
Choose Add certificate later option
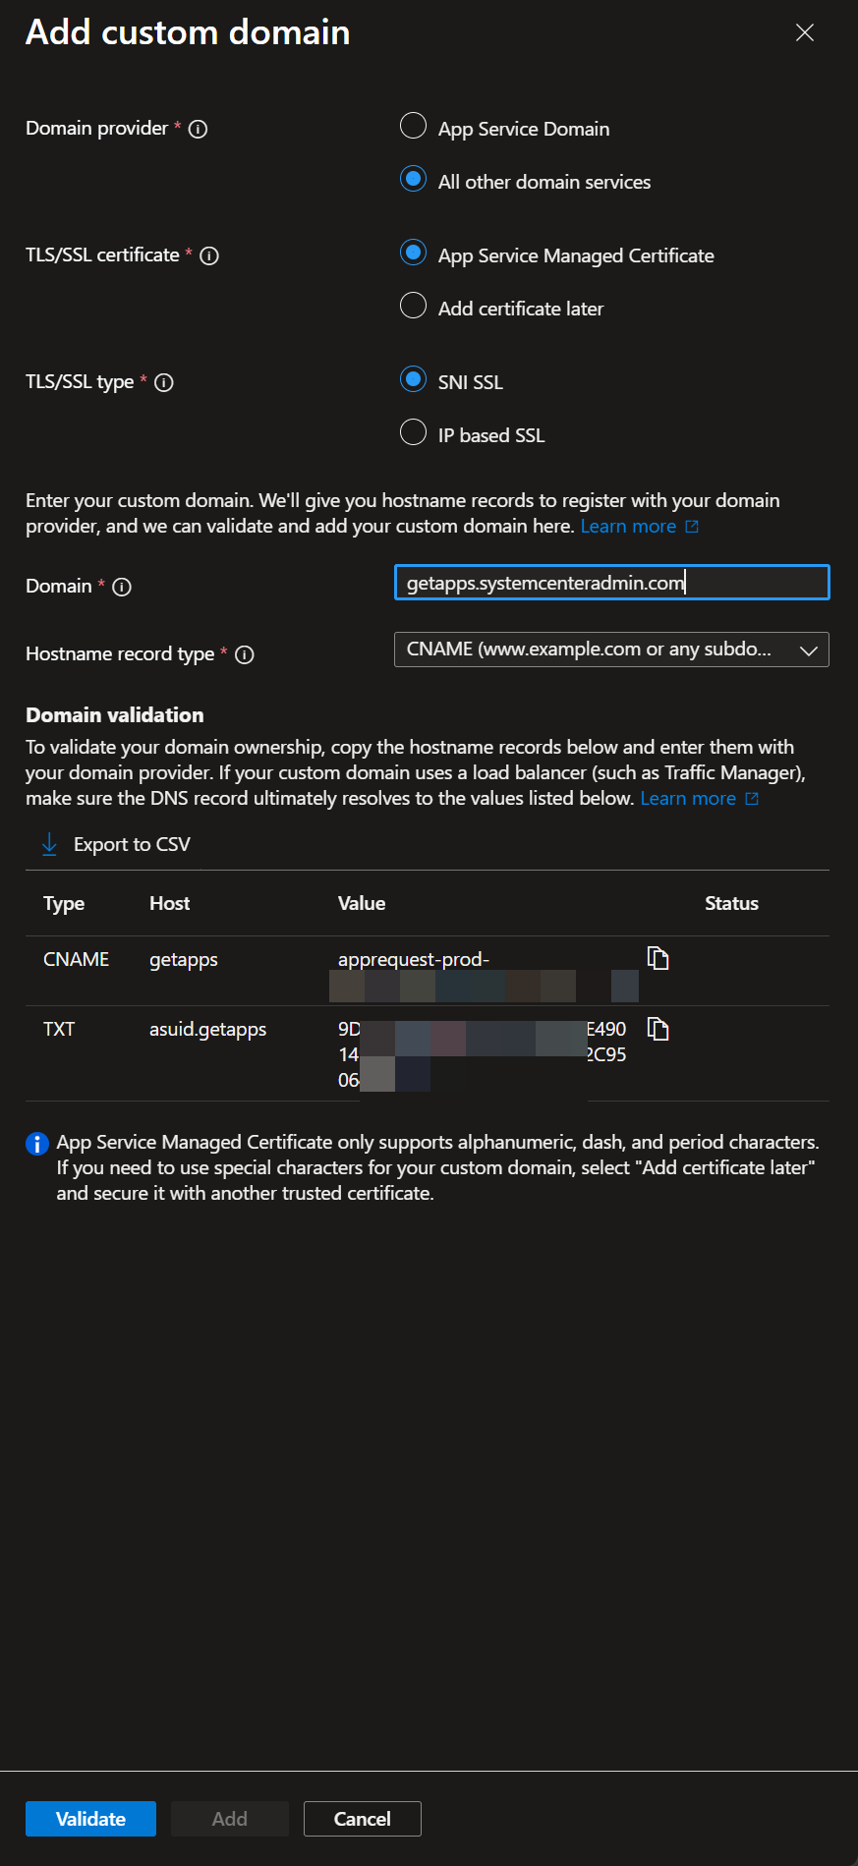(413, 306)
